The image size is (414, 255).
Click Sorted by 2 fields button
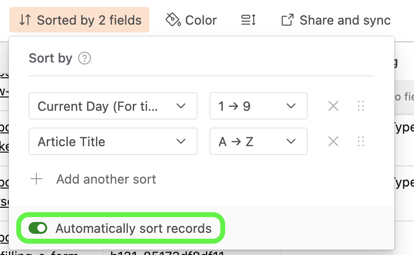tap(80, 20)
